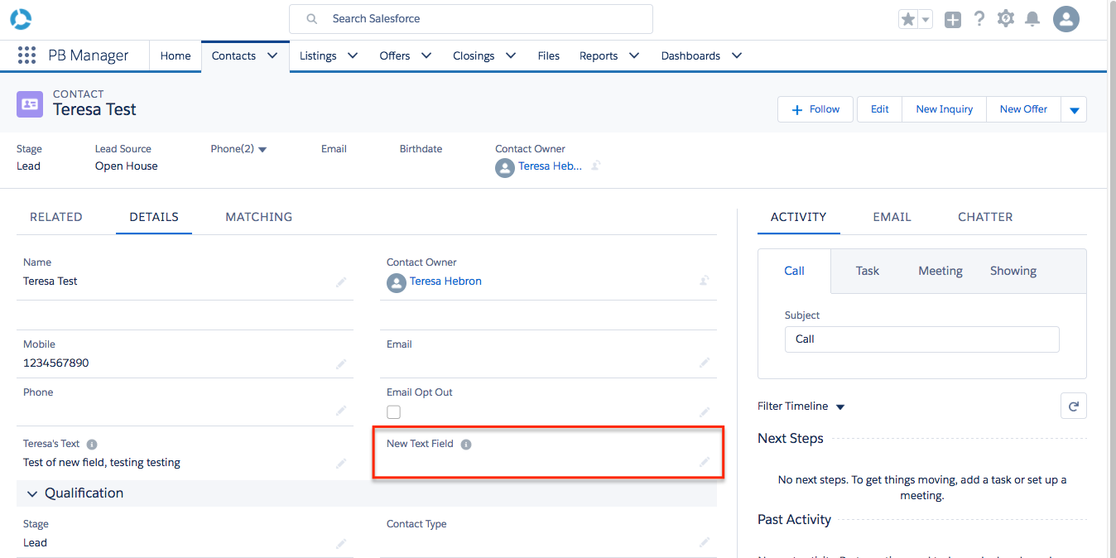Viewport: 1116px width, 558px height.
Task: Open the Notifications bell icon
Action: (x=1032, y=18)
